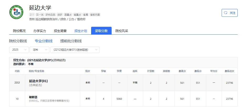Open the 2025 year dropdown
The image size is (245, 111).
click(x=19, y=50)
